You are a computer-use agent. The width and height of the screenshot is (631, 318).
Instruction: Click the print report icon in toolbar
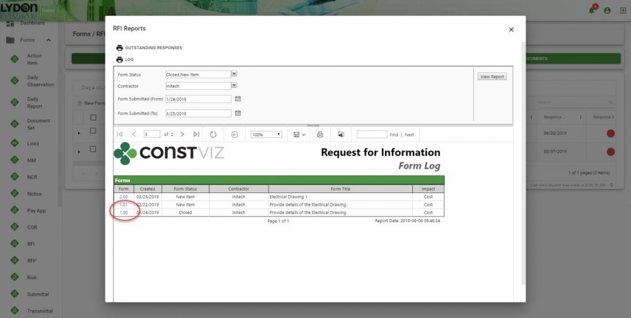pos(320,134)
